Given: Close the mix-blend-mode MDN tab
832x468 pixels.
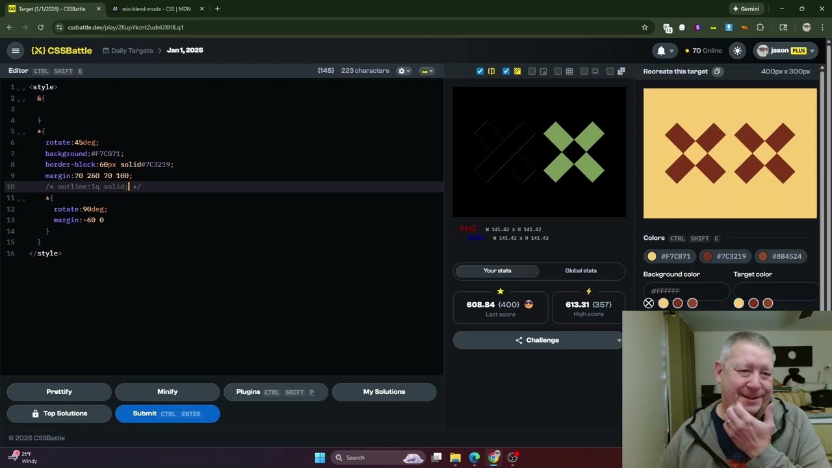Looking at the screenshot, I should coord(201,8).
